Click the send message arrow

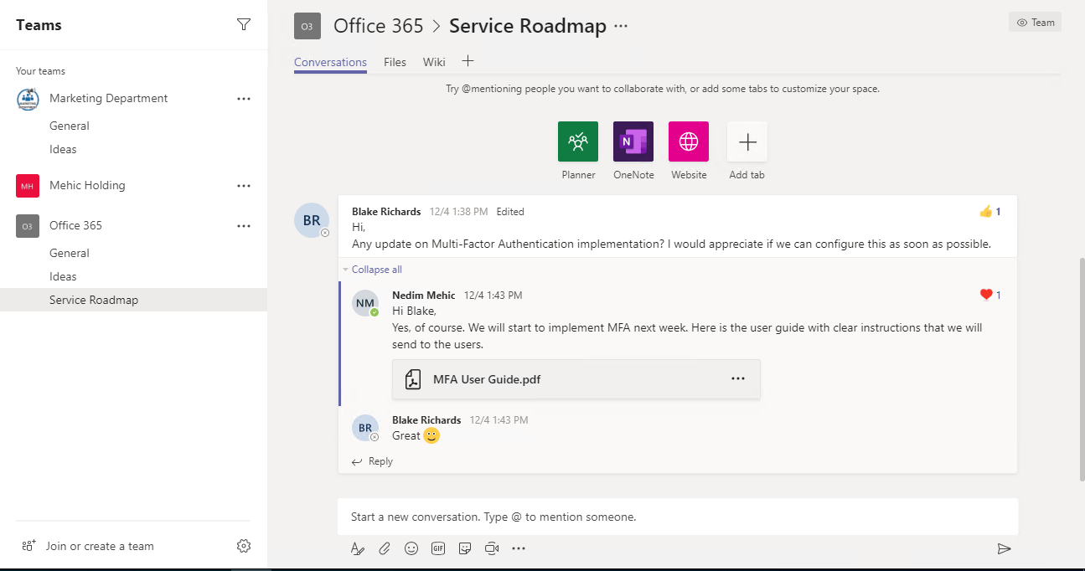click(1004, 548)
